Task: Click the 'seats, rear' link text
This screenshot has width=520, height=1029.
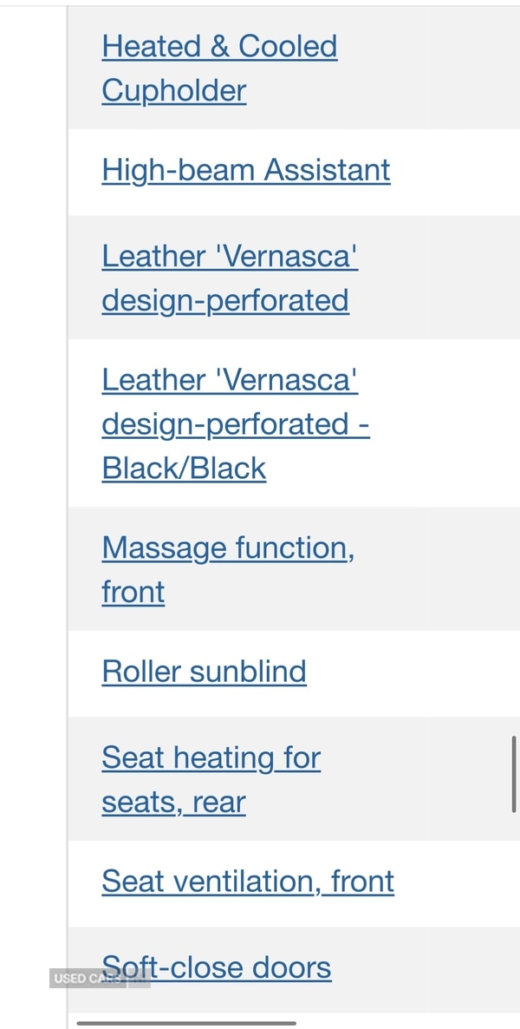Action: click(x=173, y=802)
